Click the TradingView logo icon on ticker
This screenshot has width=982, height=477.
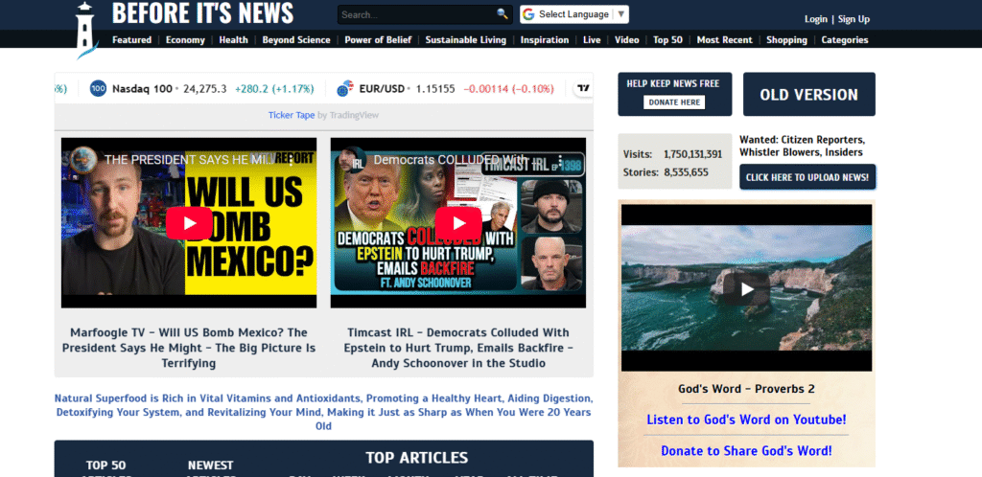click(584, 89)
